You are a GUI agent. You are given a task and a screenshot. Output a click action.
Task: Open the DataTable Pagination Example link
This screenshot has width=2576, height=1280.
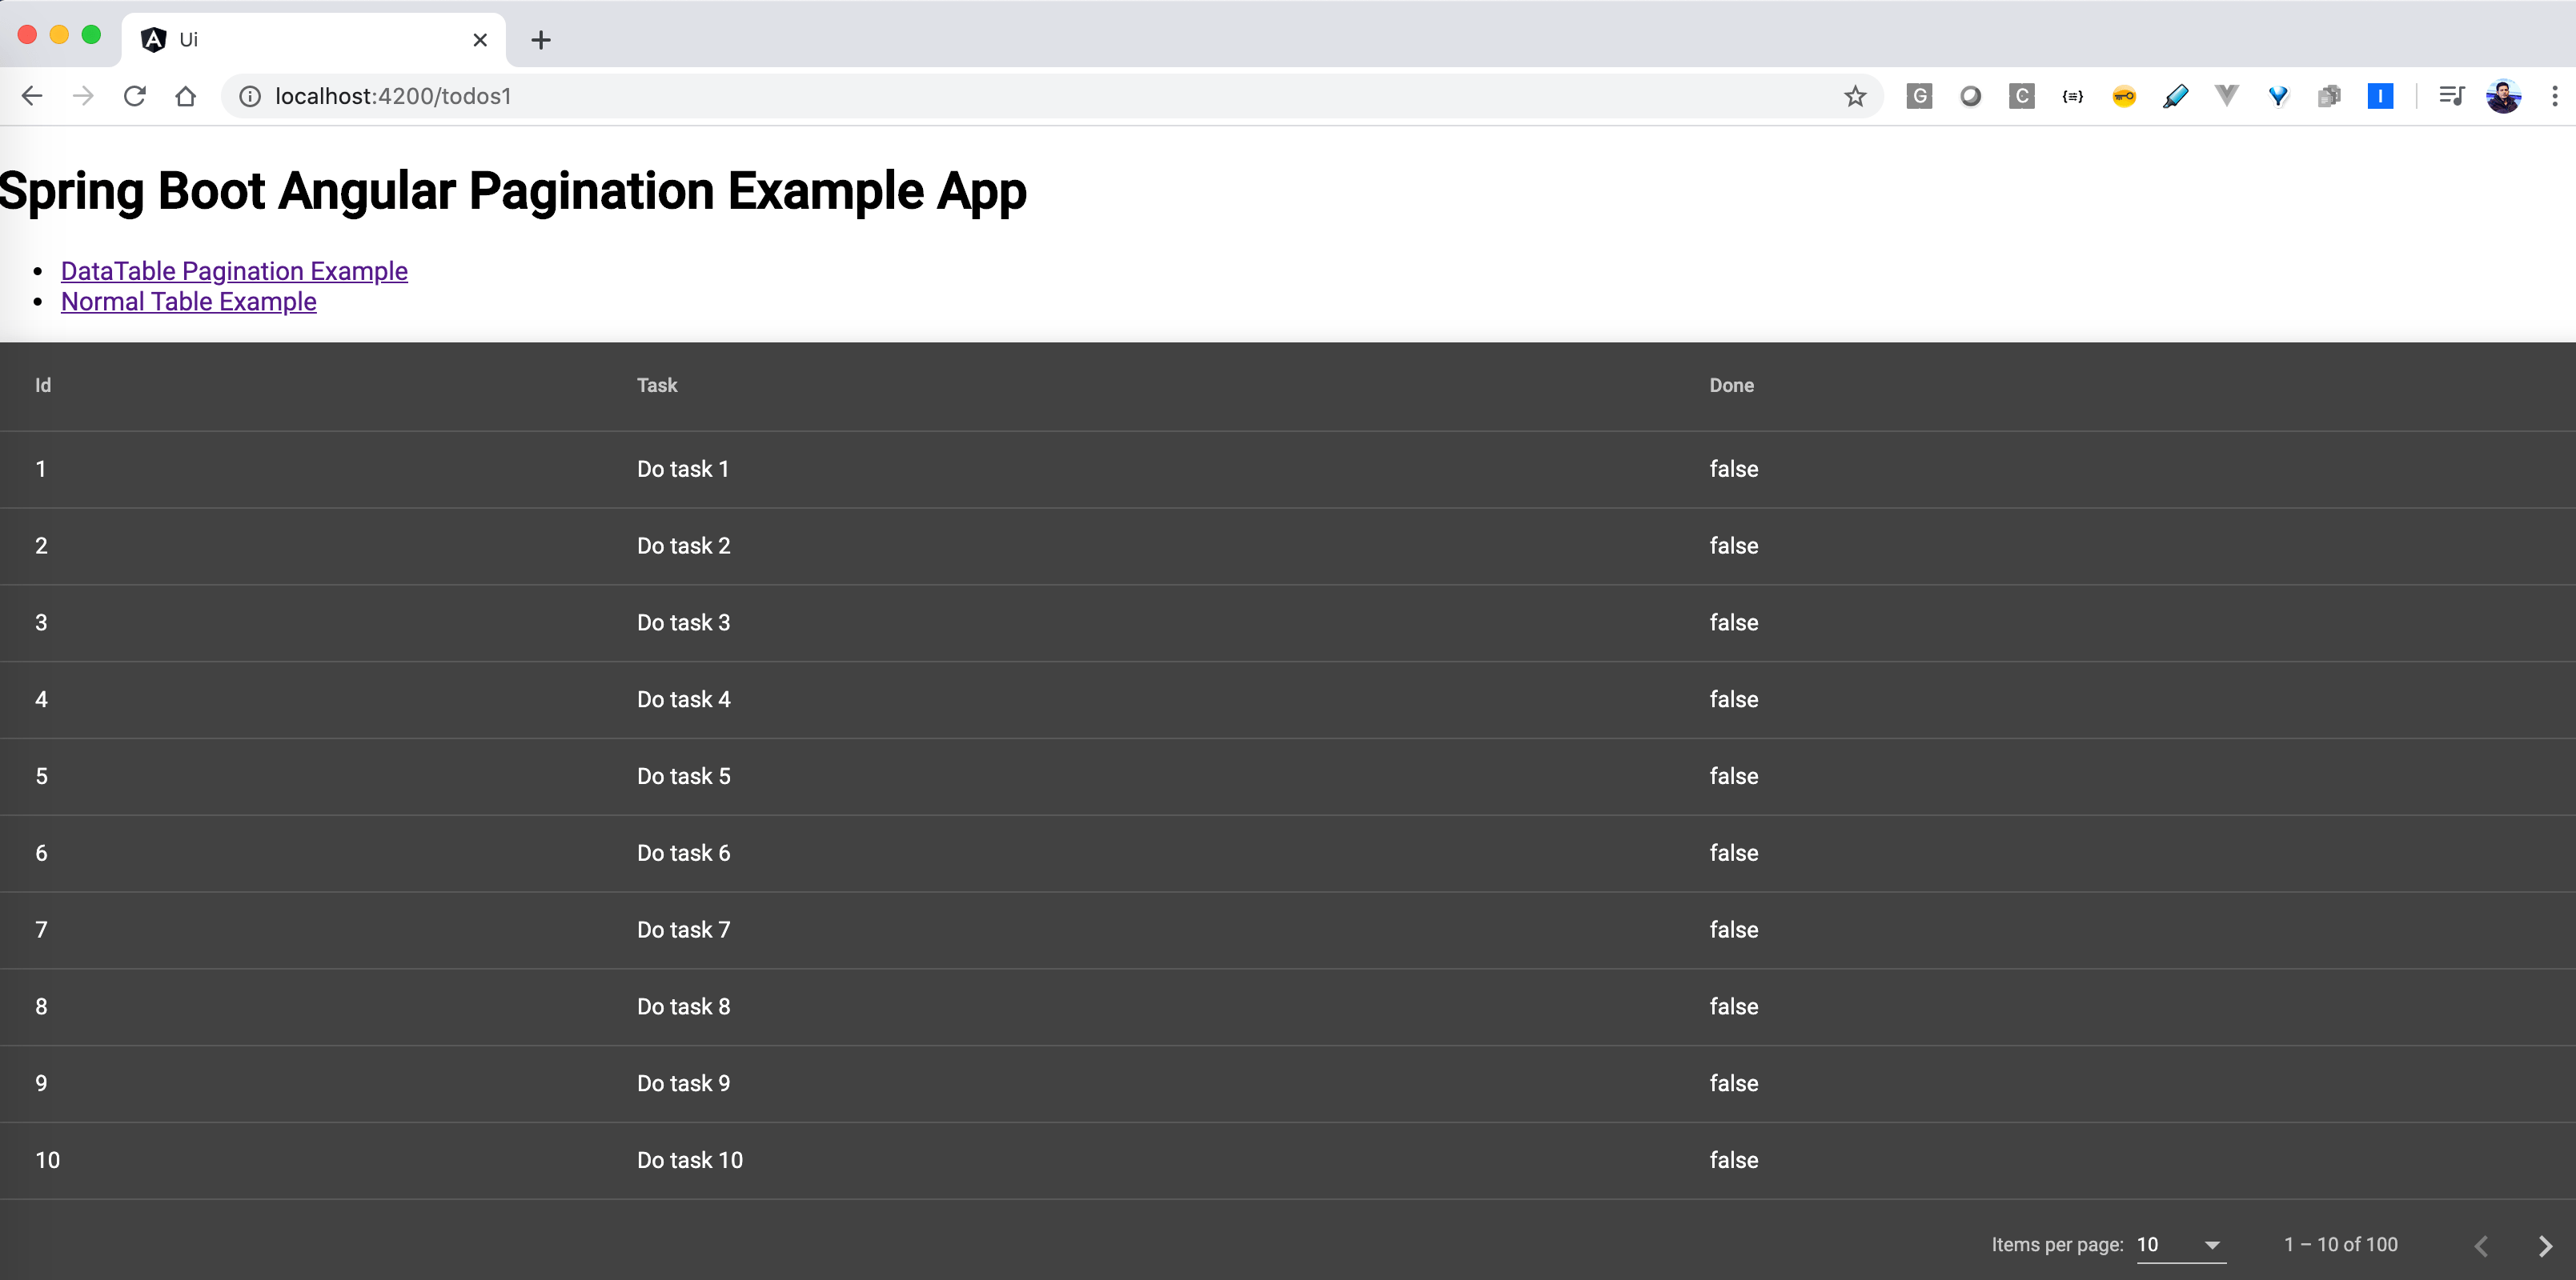(234, 270)
